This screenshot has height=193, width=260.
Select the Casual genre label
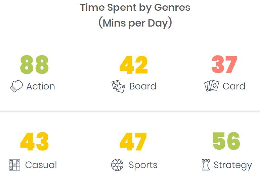(41, 165)
